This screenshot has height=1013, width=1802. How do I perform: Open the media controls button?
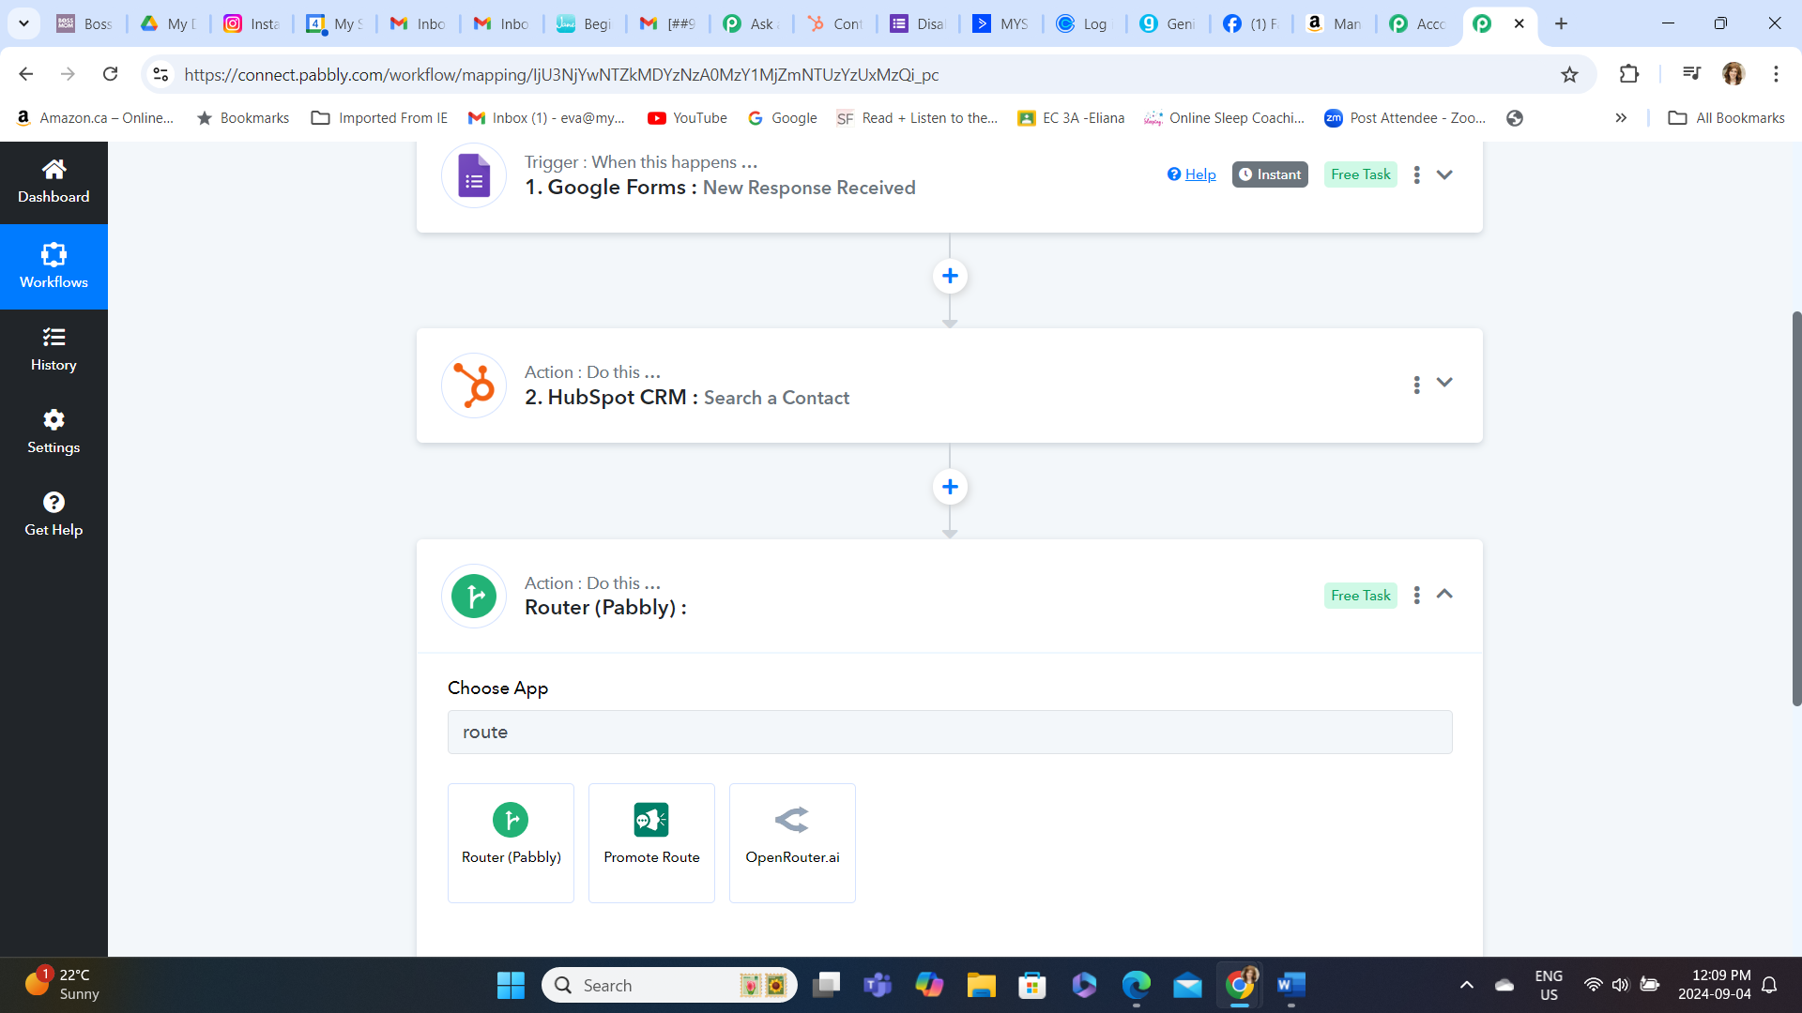(1691, 74)
